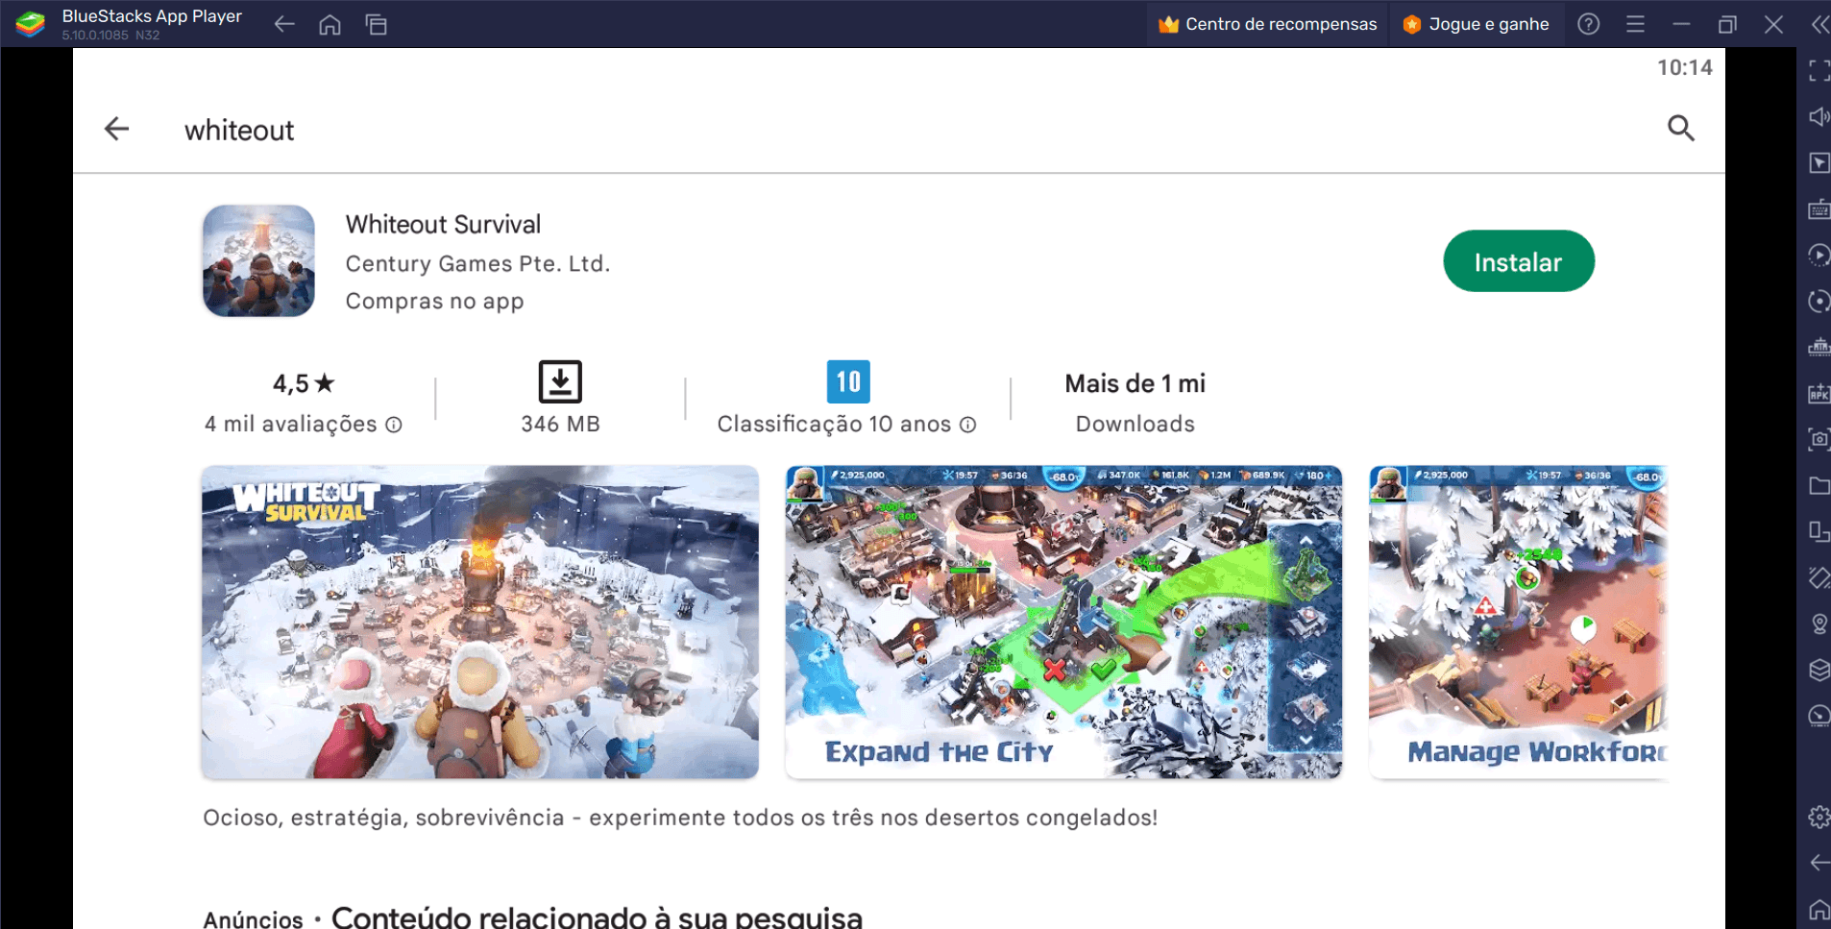1831x929 pixels.
Task: Click the search magnifier icon in Play Store
Action: 1680,128
